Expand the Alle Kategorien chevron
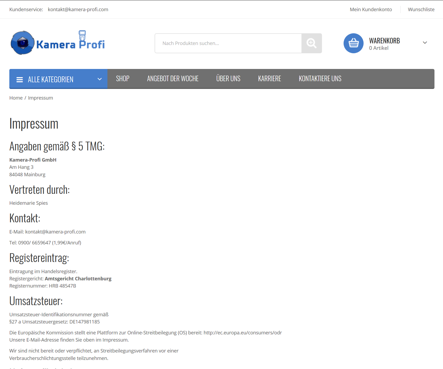The image size is (443, 369). coord(100,79)
